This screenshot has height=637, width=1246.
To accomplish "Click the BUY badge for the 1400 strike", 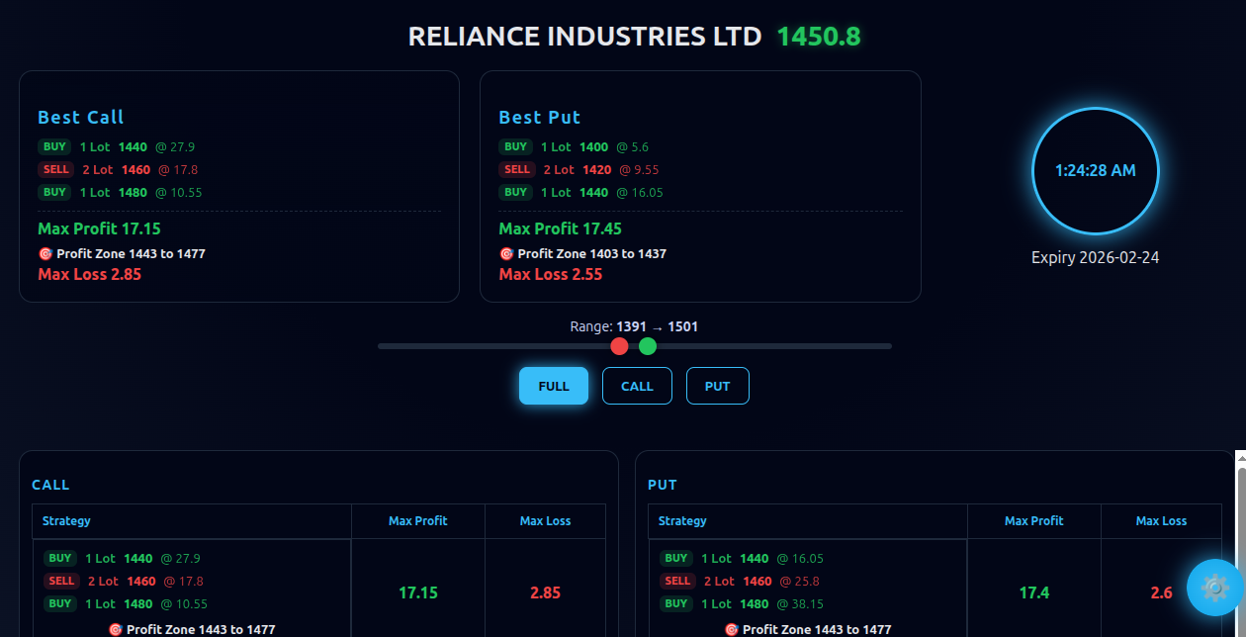I will click(x=515, y=146).
